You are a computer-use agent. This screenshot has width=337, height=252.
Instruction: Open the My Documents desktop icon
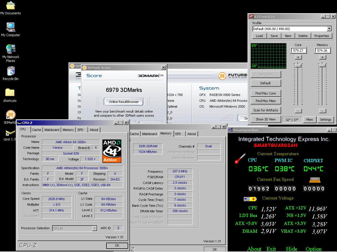(11, 8)
